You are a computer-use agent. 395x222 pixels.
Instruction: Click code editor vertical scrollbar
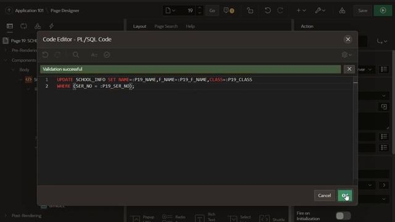(x=355, y=131)
